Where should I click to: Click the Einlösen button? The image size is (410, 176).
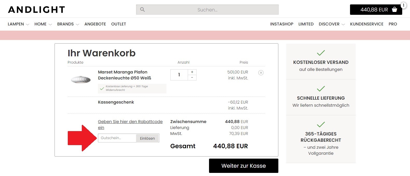click(x=147, y=138)
